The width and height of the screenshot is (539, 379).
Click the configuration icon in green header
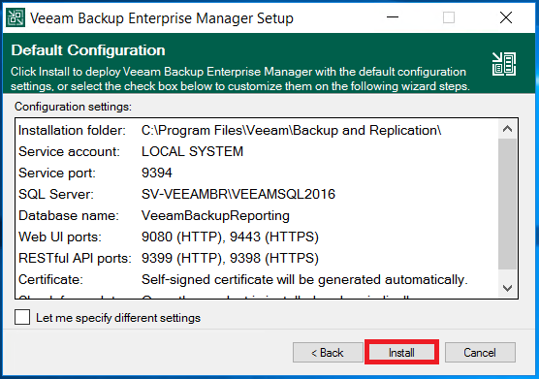(503, 64)
